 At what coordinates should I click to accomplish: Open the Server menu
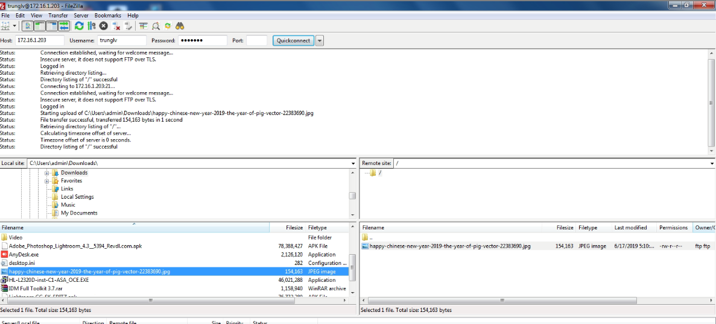point(81,16)
